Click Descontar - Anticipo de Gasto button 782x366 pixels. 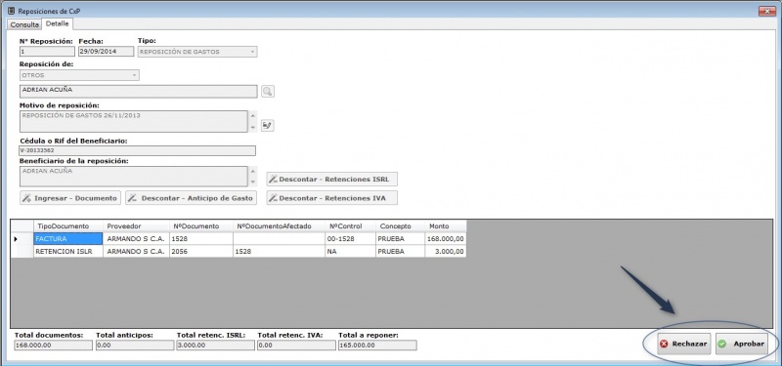click(x=191, y=198)
